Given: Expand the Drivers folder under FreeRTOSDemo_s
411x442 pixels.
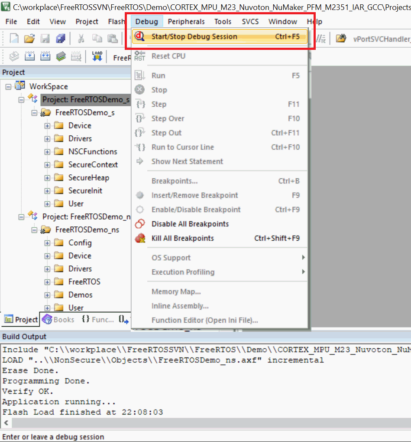Looking at the screenshot, I should pos(47,138).
